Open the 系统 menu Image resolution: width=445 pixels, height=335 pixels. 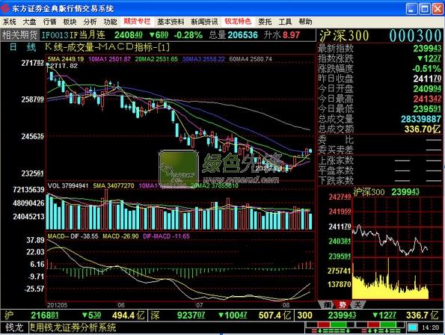click(10, 22)
